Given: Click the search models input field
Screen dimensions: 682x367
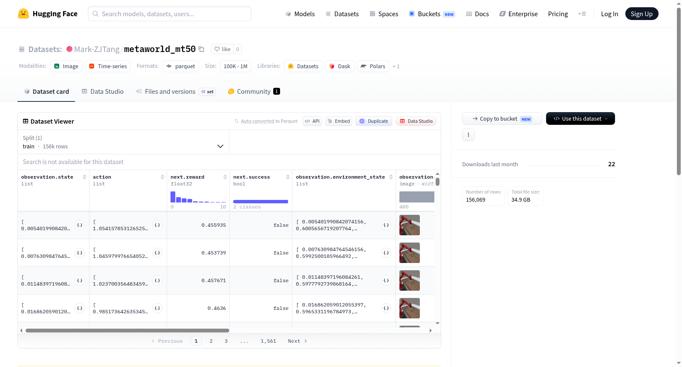Looking at the screenshot, I should [x=170, y=14].
